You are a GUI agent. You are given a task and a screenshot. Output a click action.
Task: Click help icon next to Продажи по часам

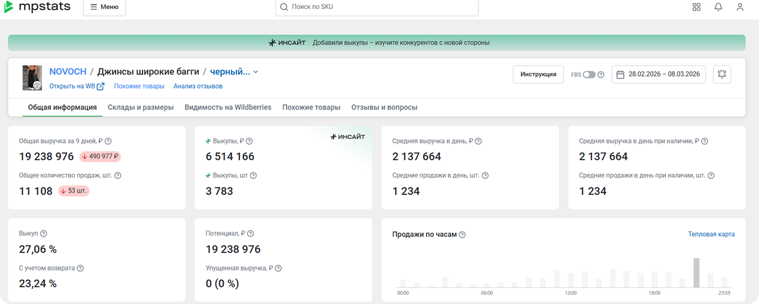coord(462,235)
